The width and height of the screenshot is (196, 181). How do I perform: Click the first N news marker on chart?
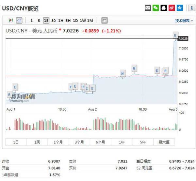(122, 73)
